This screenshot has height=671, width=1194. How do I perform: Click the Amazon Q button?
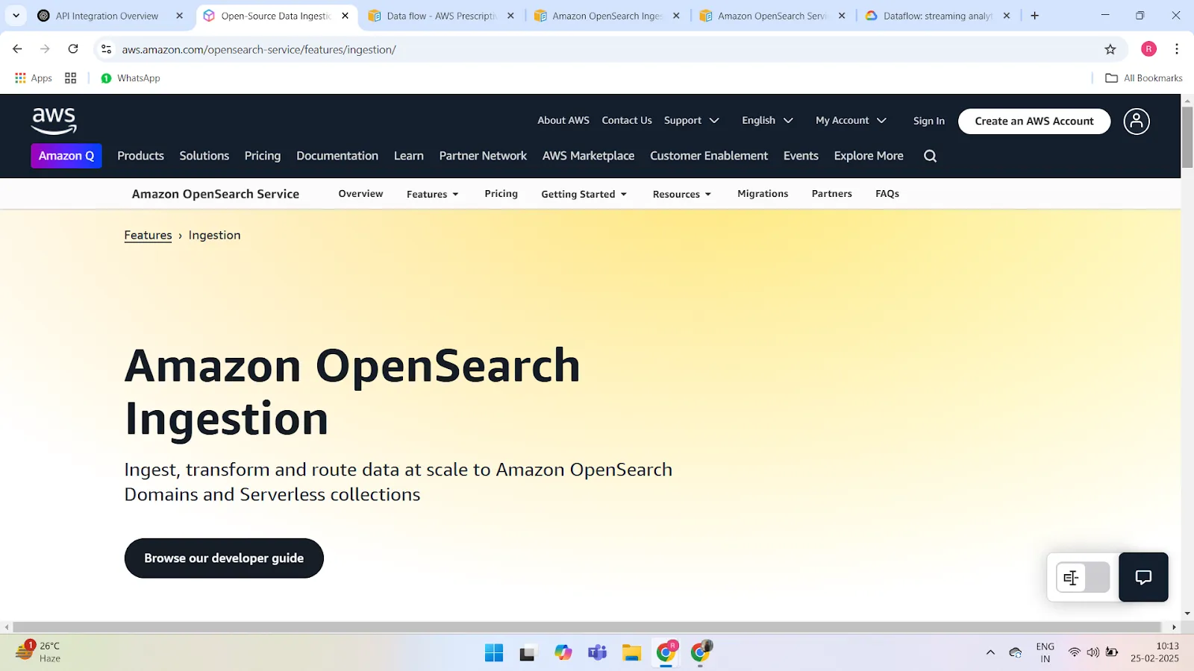(66, 156)
